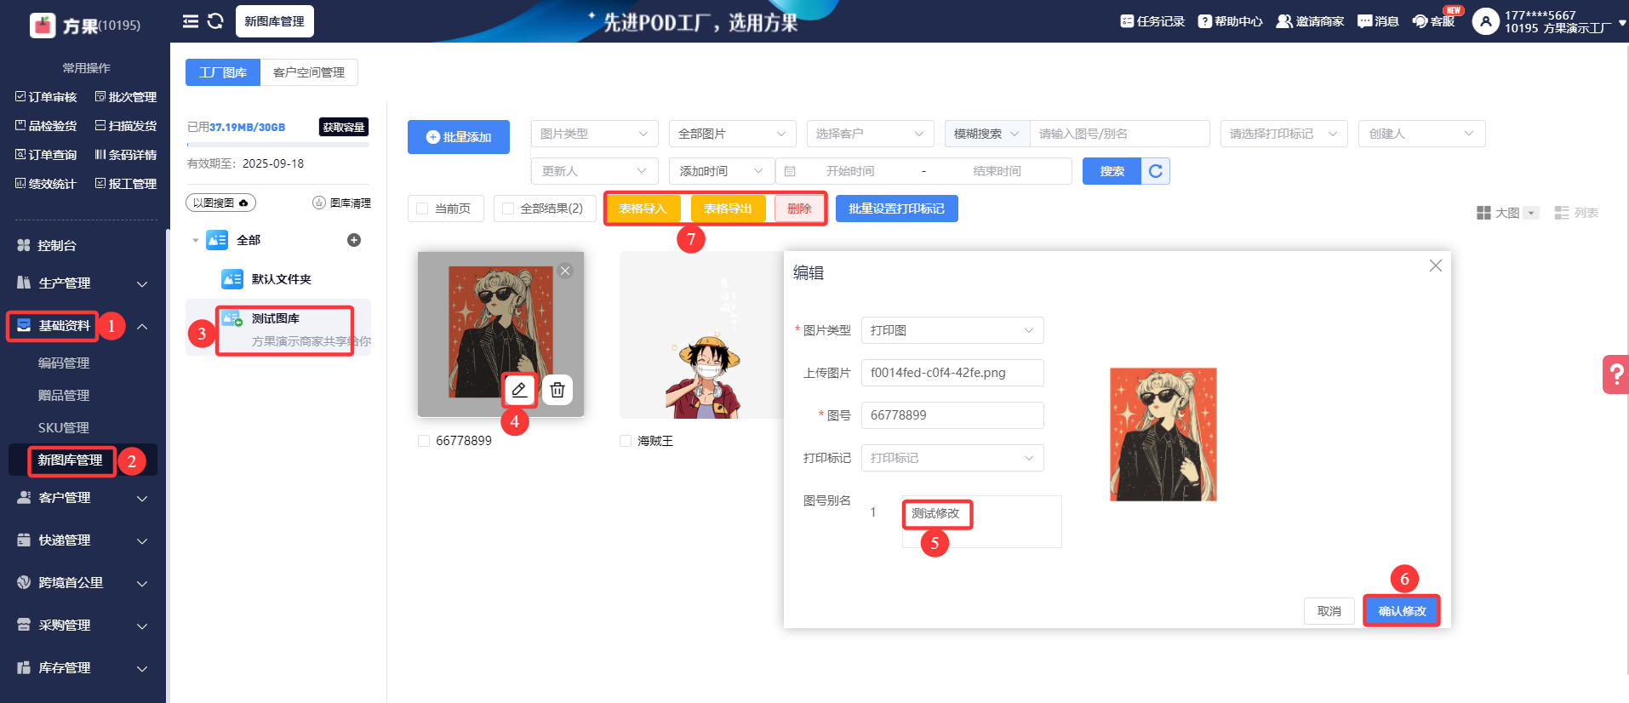Contact 客服 customer service

pos(1434,21)
